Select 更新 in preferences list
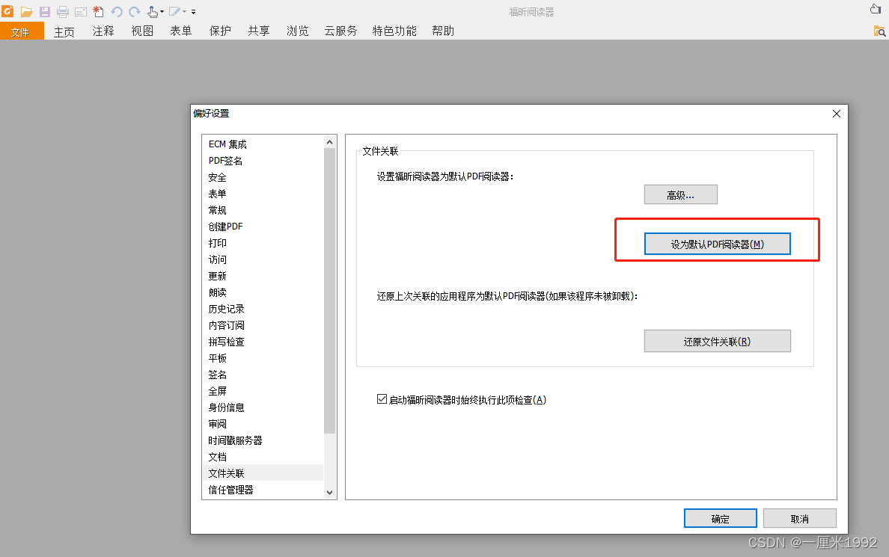This screenshot has width=889, height=557. tap(263, 276)
